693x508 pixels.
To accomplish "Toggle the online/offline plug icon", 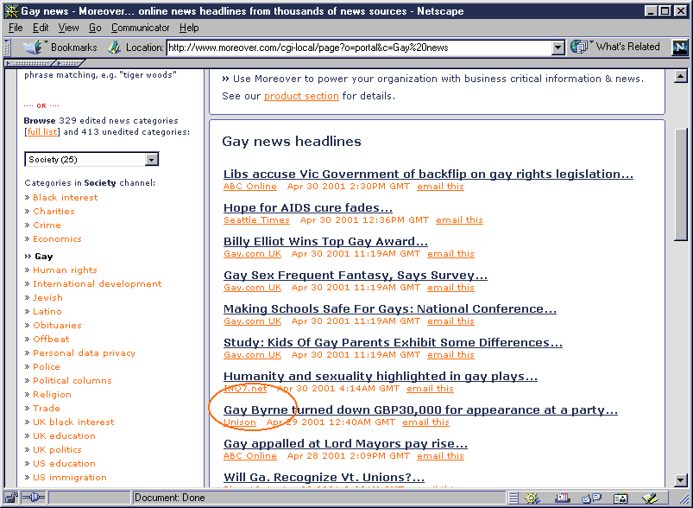I will pyautogui.click(x=34, y=498).
